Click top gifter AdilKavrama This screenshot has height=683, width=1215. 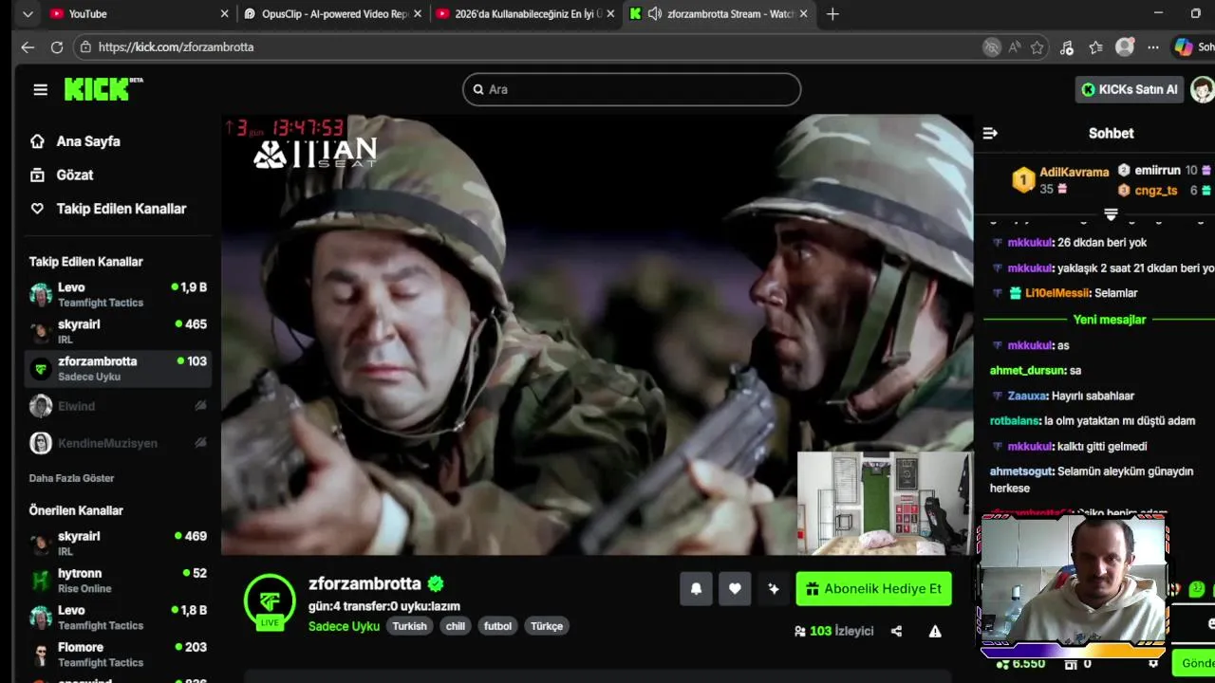(1074, 172)
